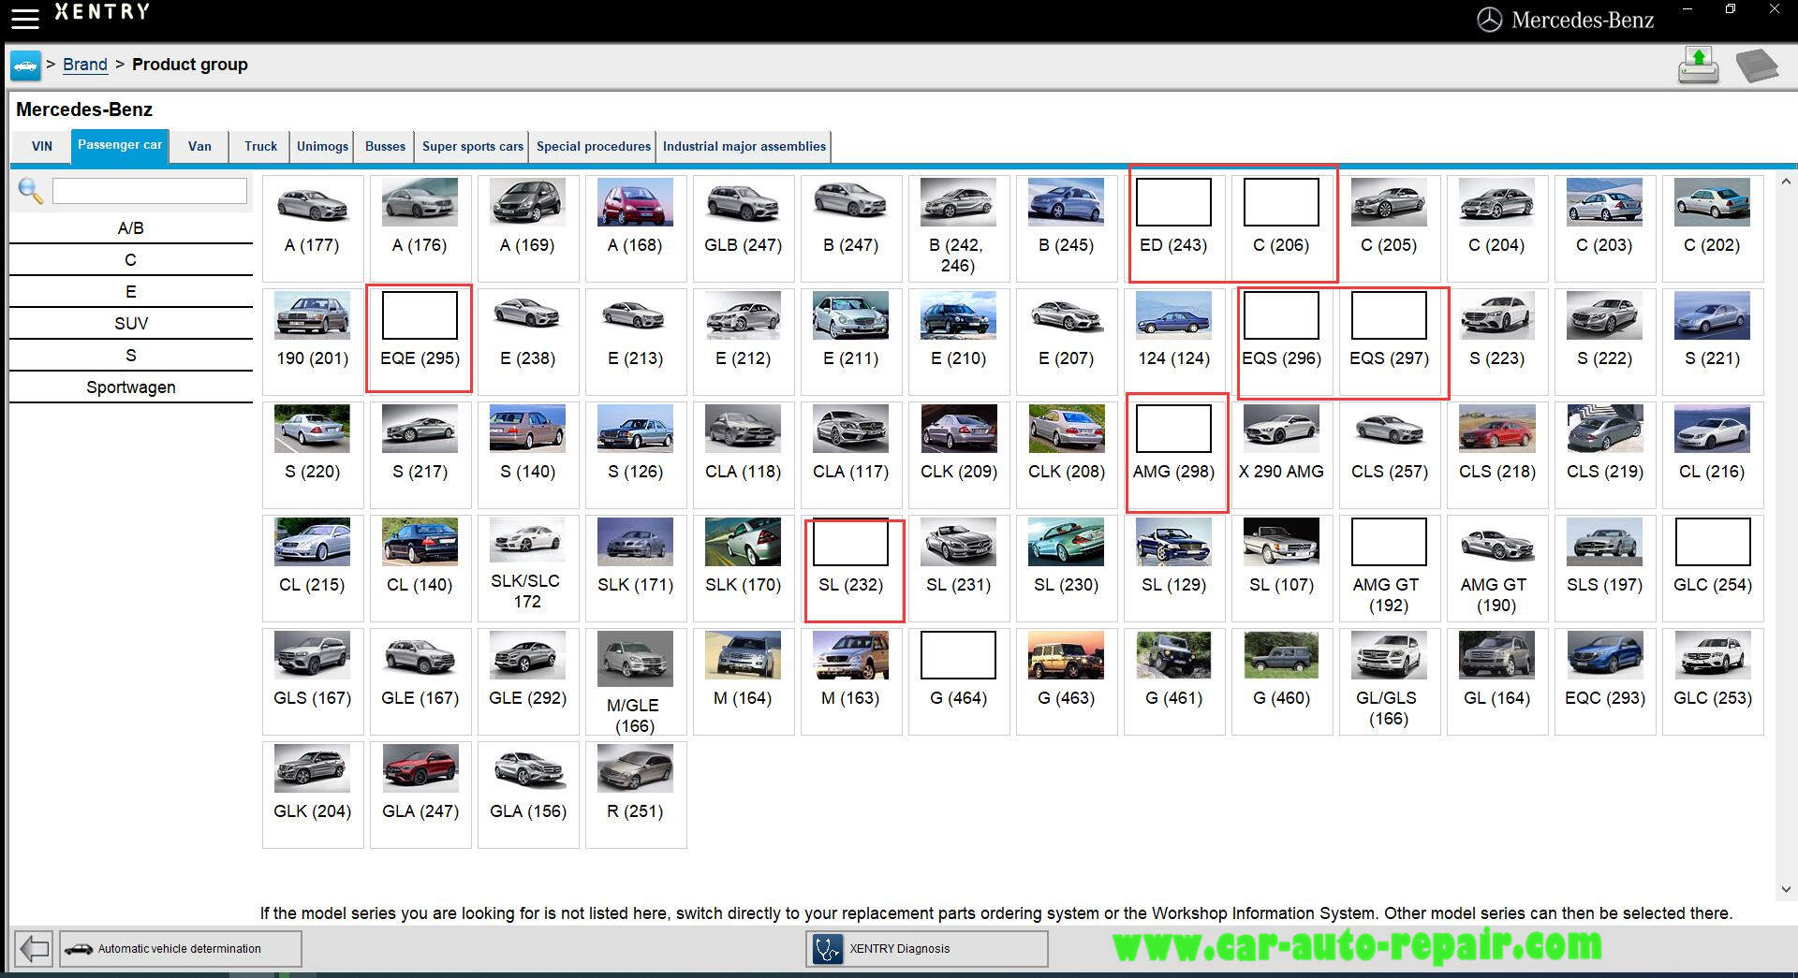Click the back arrow button
This screenshot has height=978, width=1798.
pos(35,948)
